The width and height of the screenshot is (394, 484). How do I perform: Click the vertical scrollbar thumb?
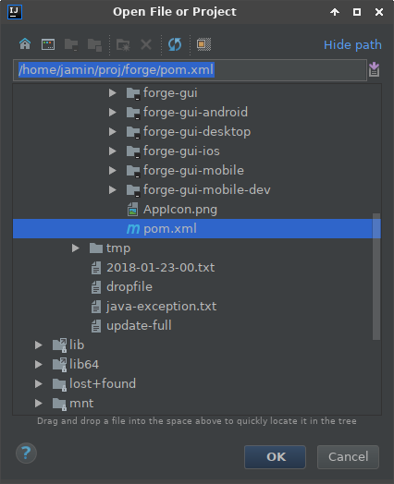(x=376, y=276)
